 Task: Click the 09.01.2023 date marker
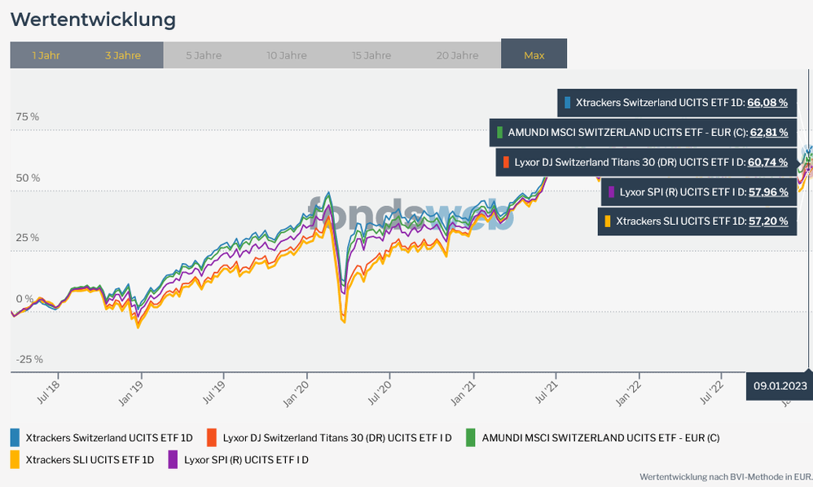click(779, 385)
